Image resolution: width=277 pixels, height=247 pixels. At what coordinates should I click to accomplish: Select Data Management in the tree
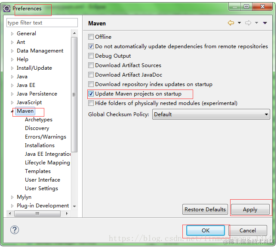pos(40,51)
